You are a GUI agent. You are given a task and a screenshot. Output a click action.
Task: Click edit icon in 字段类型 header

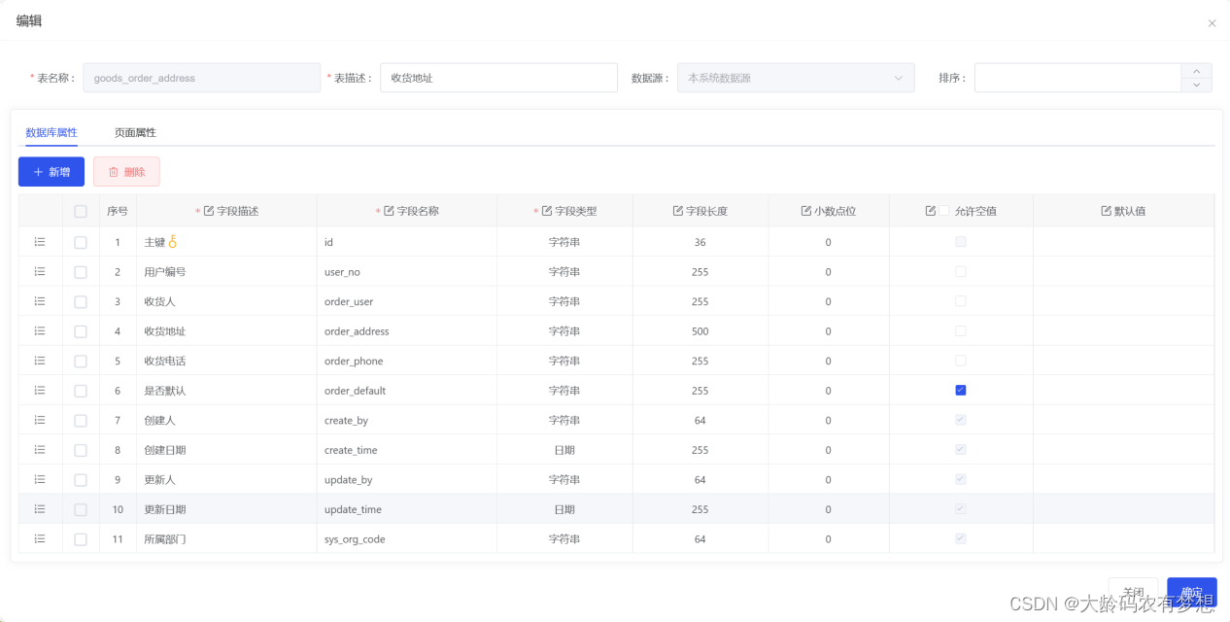point(546,210)
